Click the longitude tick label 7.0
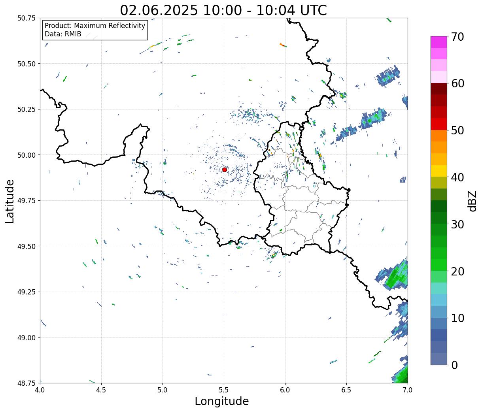The image size is (482, 411). [x=408, y=390]
